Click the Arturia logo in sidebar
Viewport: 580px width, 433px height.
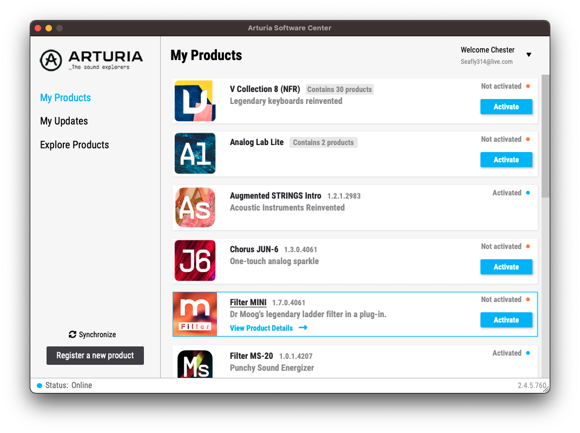click(x=91, y=60)
